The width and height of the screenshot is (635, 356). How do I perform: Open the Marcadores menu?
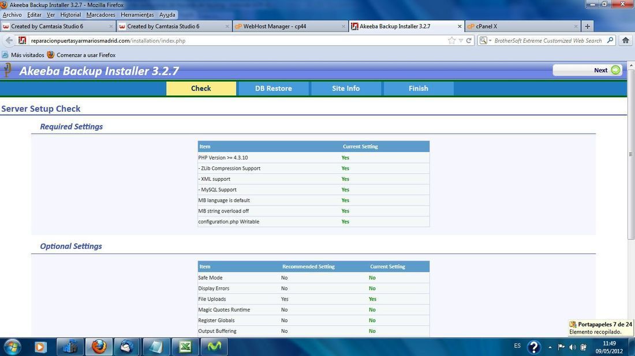coord(100,14)
